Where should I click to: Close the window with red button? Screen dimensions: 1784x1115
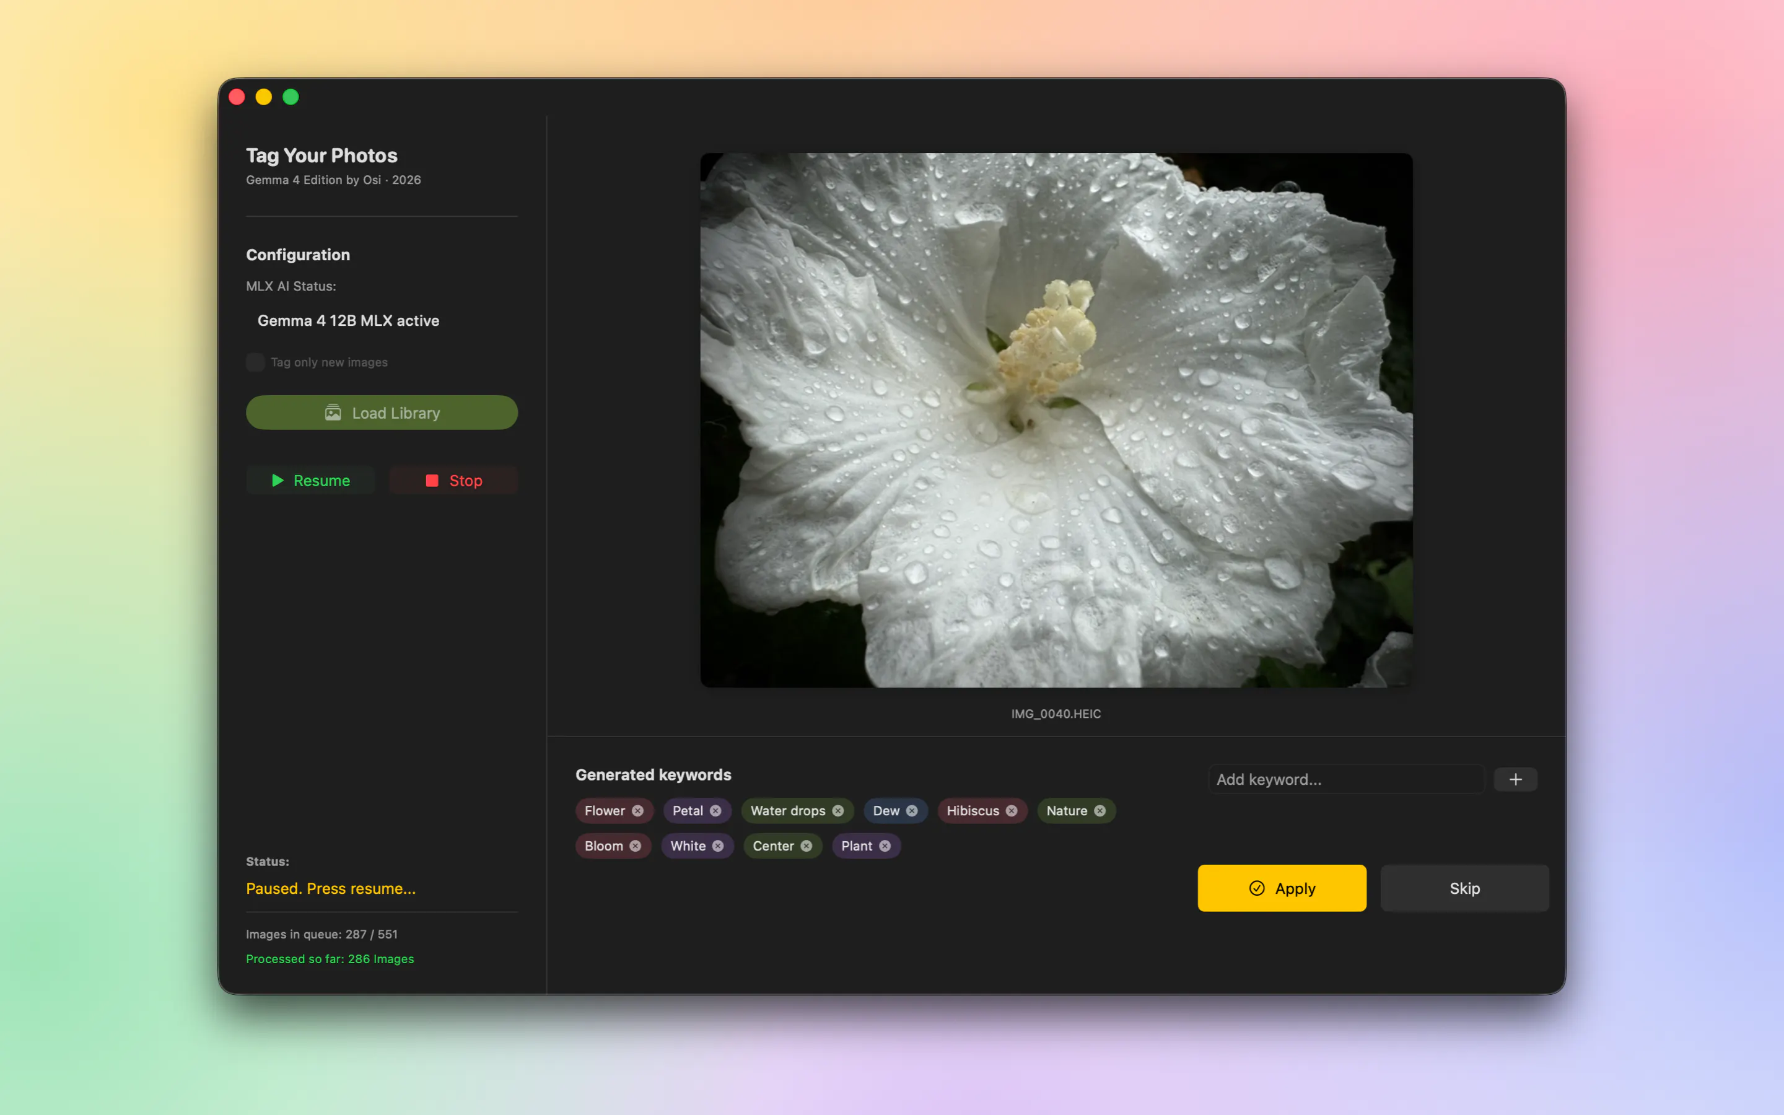click(x=237, y=97)
